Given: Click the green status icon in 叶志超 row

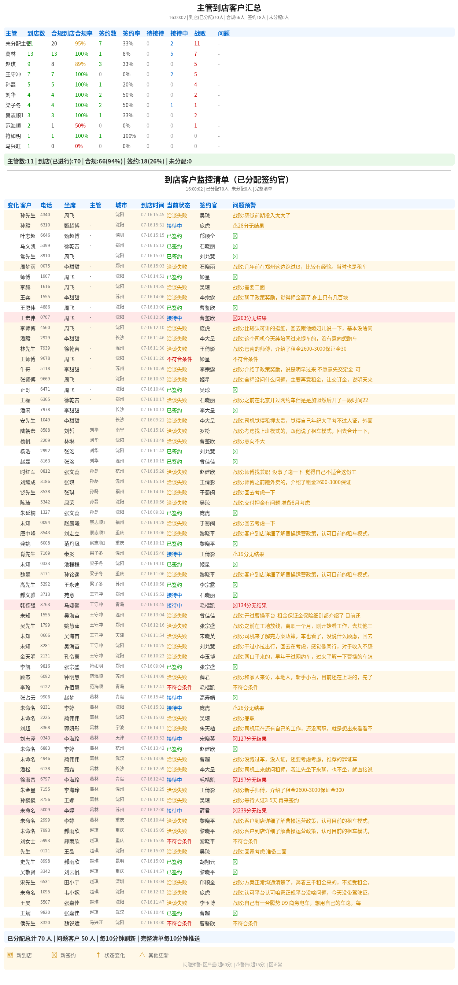Looking at the screenshot, I should point(235,236).
